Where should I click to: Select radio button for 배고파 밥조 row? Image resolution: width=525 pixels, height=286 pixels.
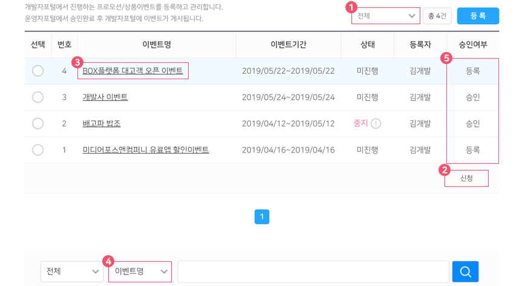coord(38,123)
